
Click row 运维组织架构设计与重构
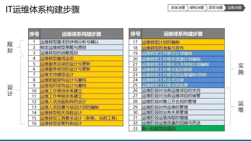[x=76, y=85]
